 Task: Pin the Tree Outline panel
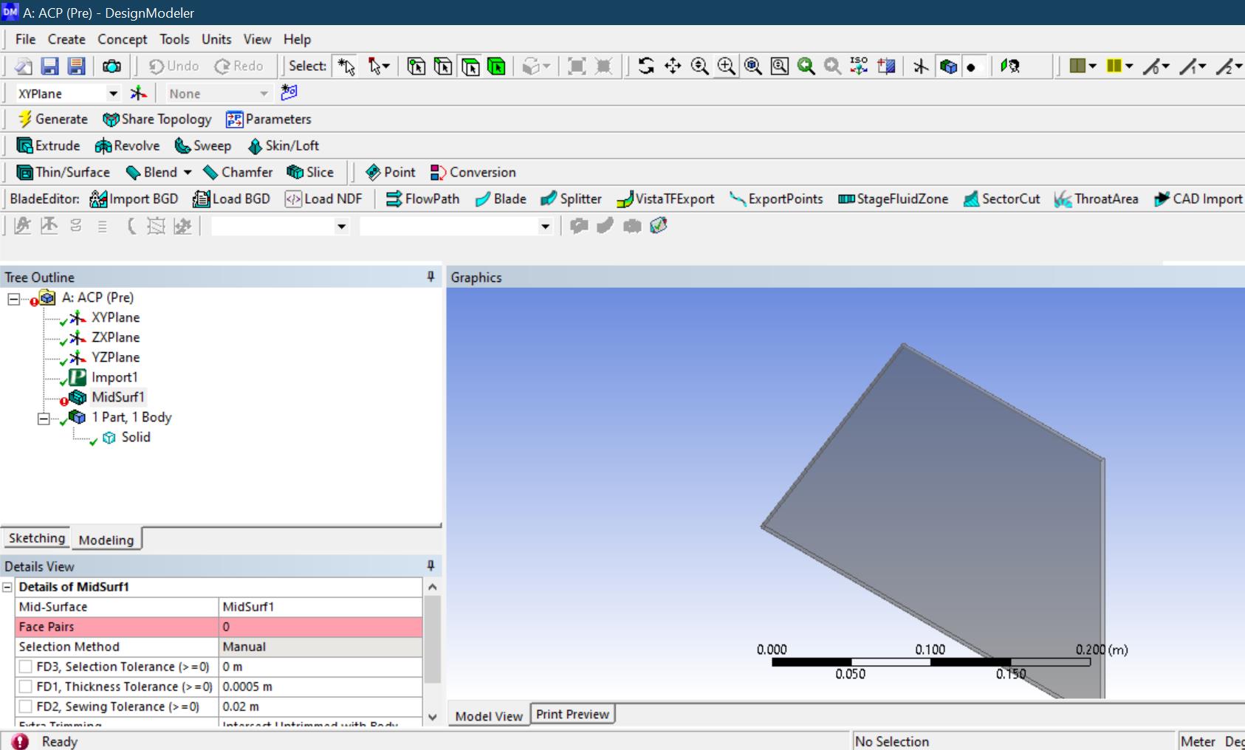pyautogui.click(x=431, y=277)
